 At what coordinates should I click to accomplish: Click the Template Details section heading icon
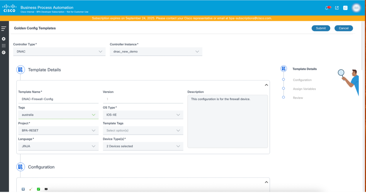[21, 70]
